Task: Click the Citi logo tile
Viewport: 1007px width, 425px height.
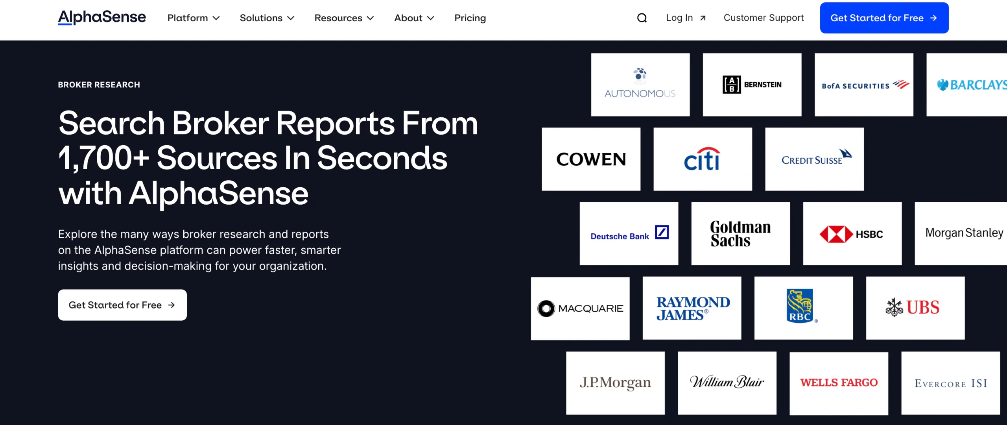Action: [x=703, y=159]
